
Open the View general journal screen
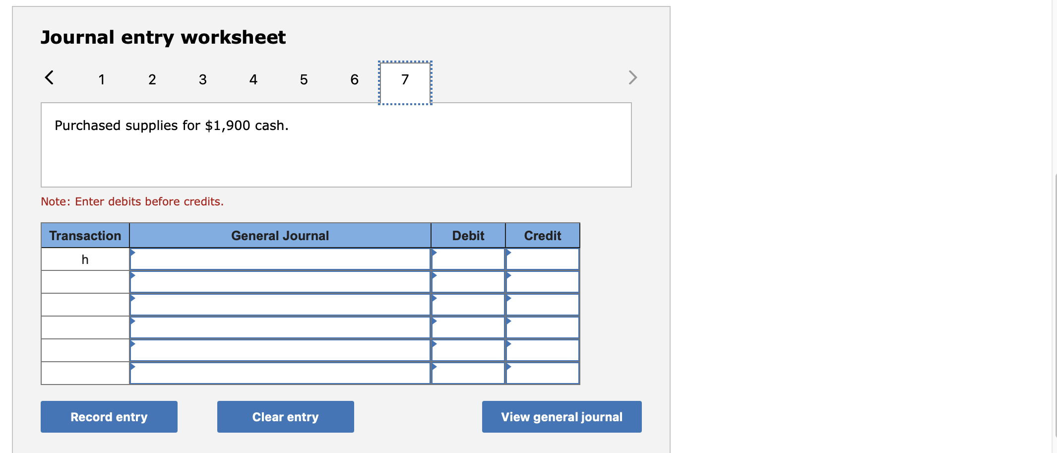coord(561,417)
